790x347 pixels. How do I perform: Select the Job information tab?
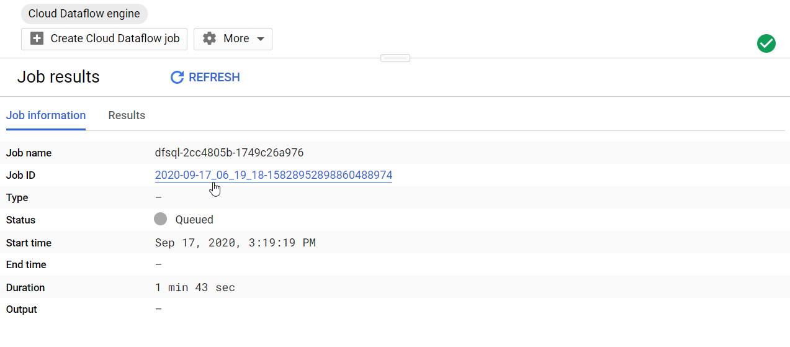click(x=46, y=115)
